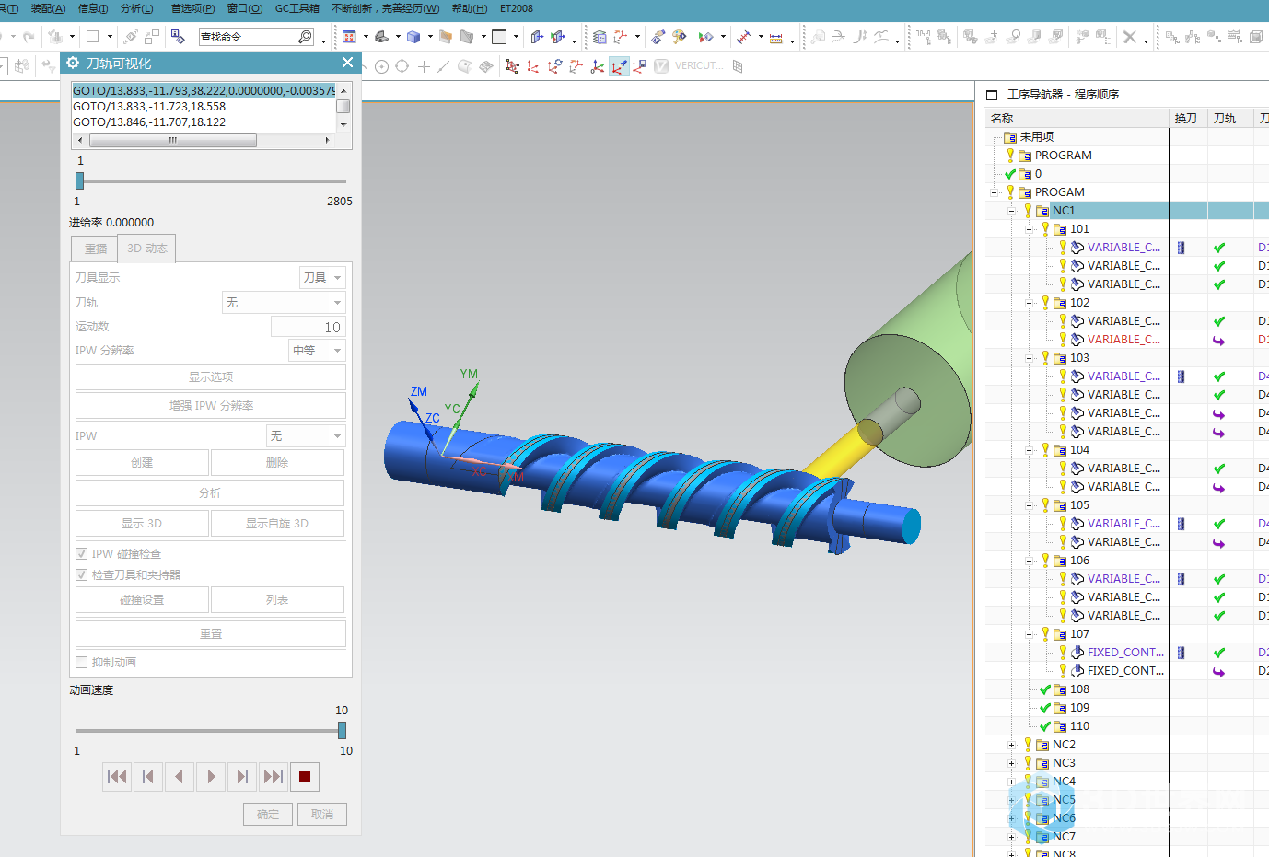Open the 首选项(P) menu
This screenshot has height=857, width=1269.
coord(192,8)
